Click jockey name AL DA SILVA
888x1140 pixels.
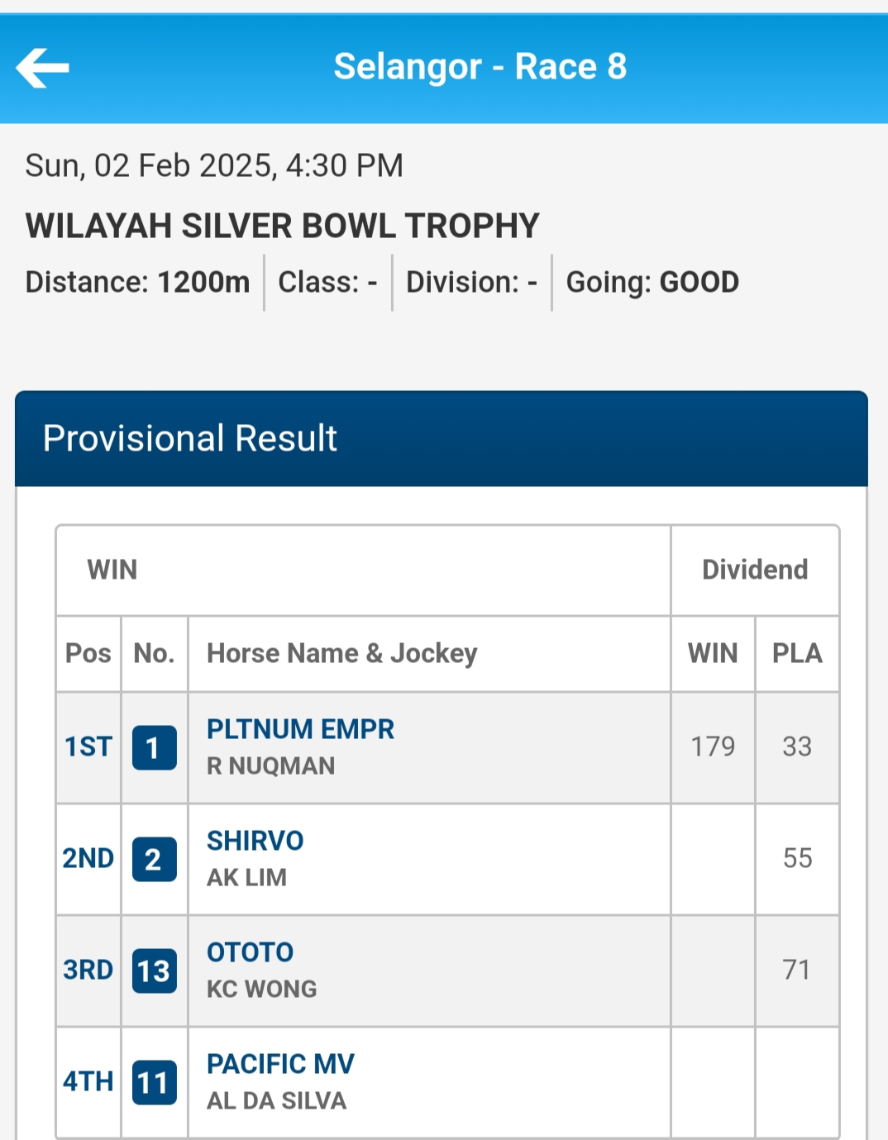click(x=276, y=1101)
